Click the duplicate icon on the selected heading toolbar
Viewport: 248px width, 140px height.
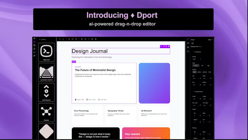coord(166,46)
